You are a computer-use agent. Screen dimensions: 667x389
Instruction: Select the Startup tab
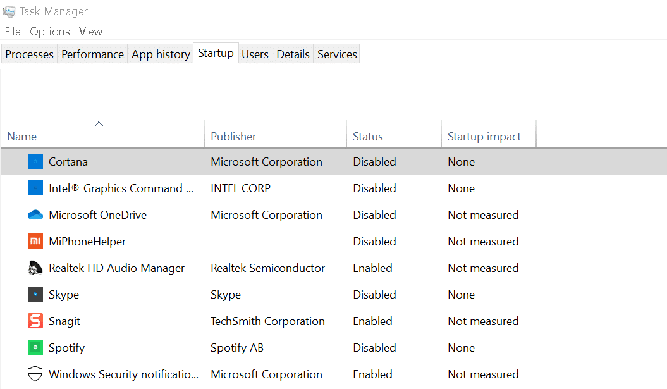point(216,53)
